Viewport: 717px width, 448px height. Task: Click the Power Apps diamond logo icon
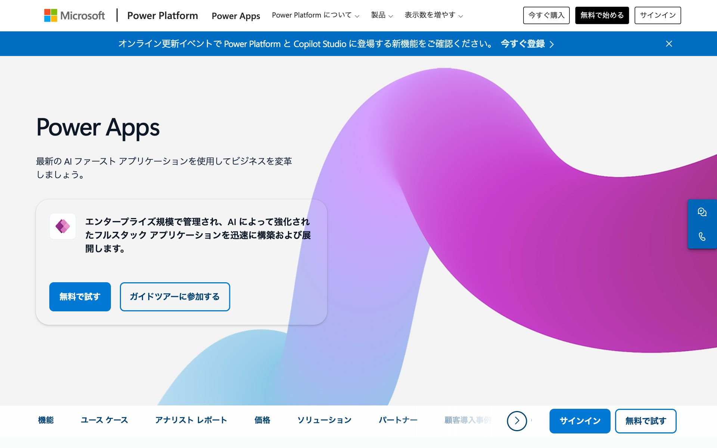(x=63, y=226)
